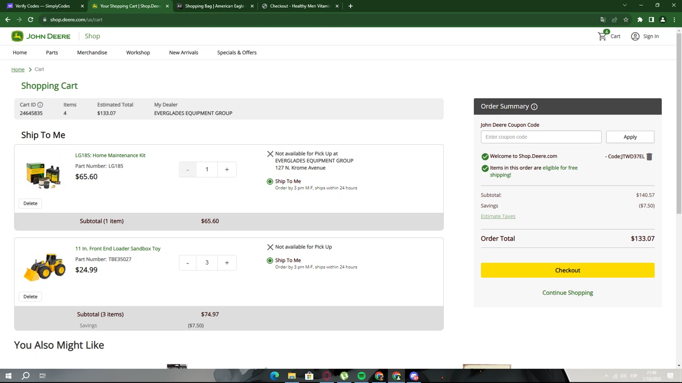Screen dimensions: 682x383
Task: Click the yellow Checkout button
Action: (x=567, y=270)
